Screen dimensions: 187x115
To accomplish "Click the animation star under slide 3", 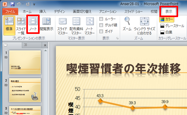I will pos(6,112).
